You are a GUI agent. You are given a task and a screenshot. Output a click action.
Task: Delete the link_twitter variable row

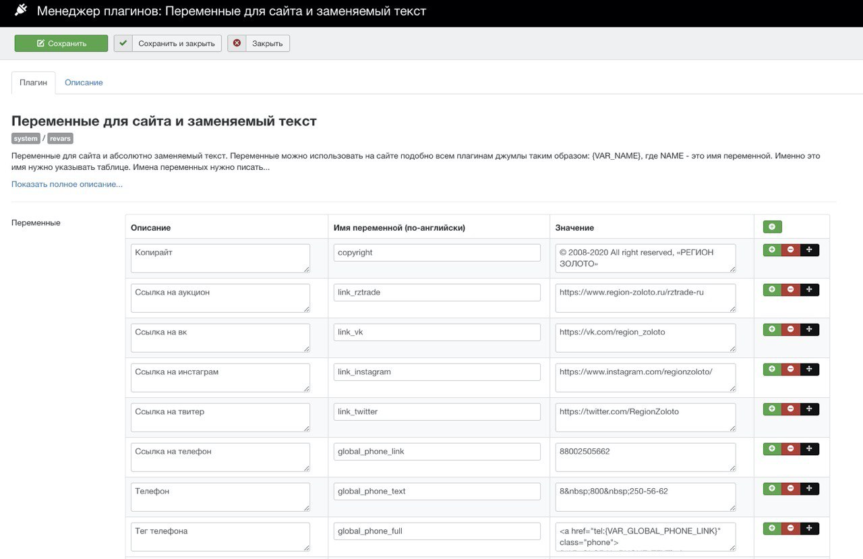pyautogui.click(x=791, y=409)
